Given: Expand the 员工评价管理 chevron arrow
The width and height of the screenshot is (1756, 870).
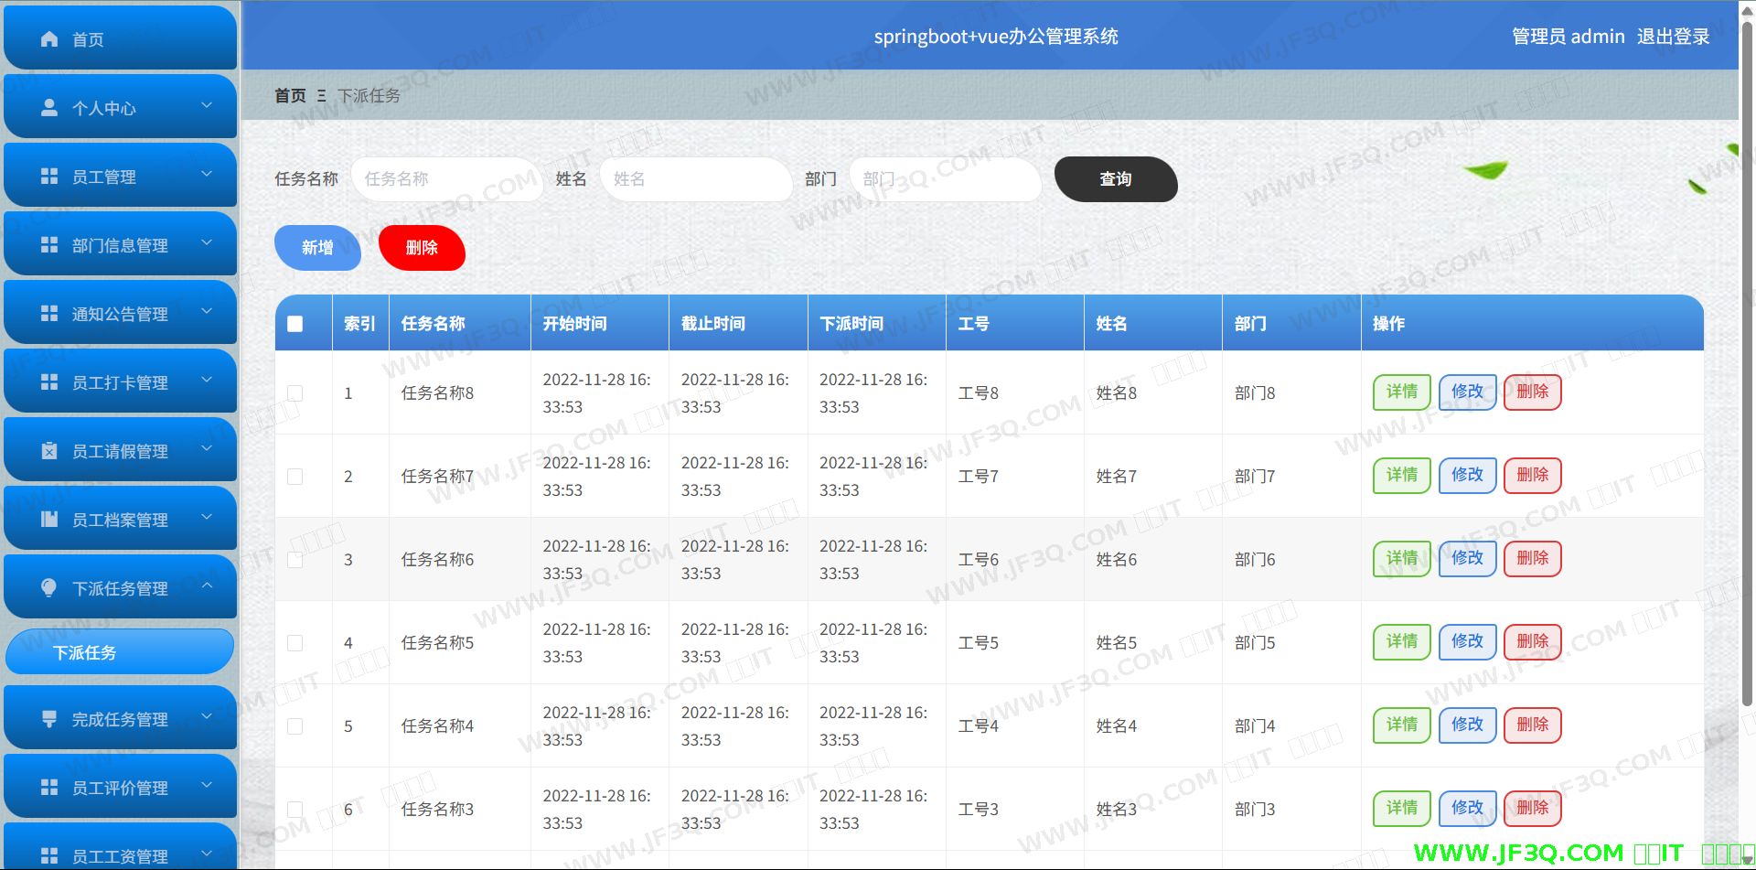Looking at the screenshot, I should (x=207, y=786).
